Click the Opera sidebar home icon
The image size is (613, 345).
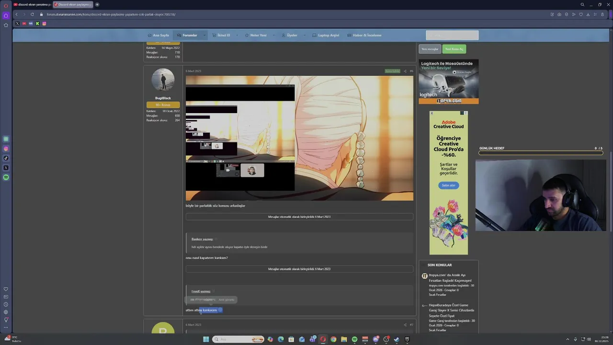tap(6, 15)
